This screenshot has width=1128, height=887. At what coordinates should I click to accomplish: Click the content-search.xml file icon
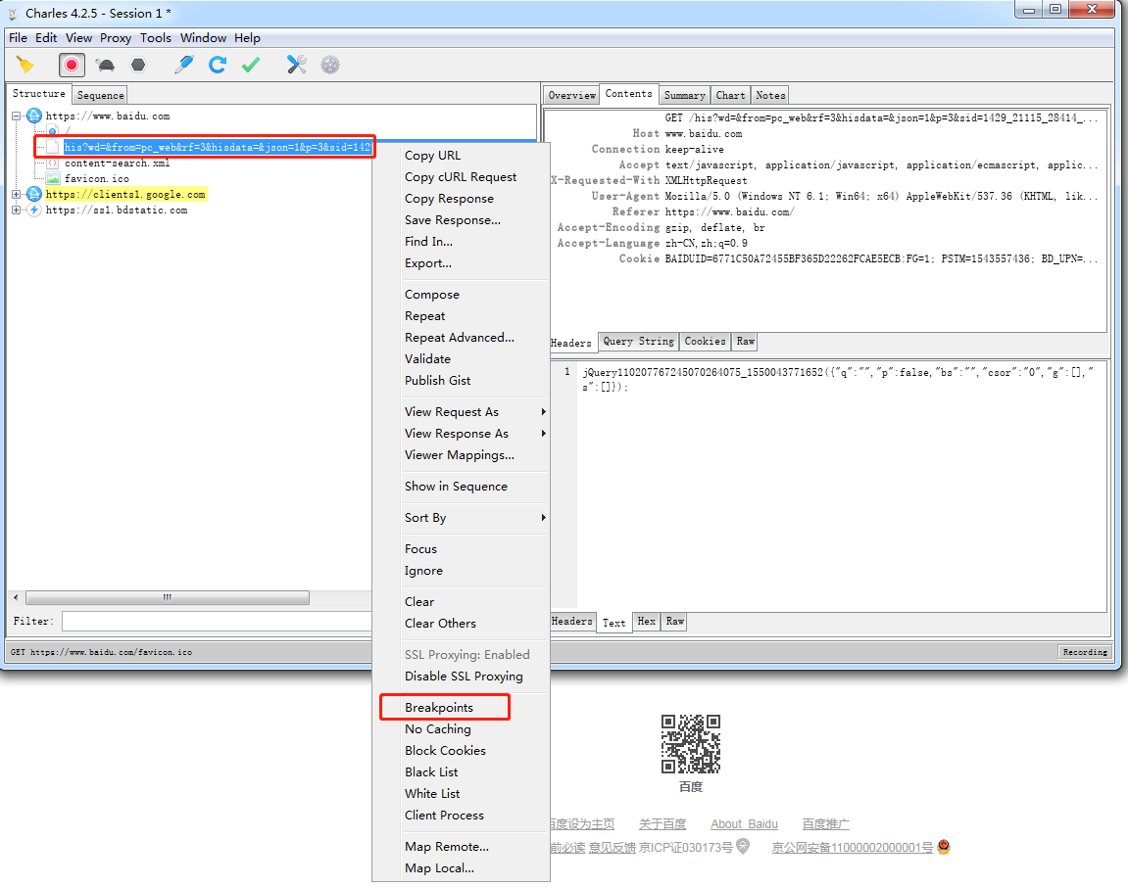pos(53,163)
